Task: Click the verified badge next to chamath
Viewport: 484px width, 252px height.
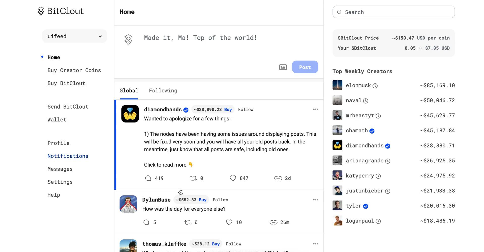Action: [372, 131]
